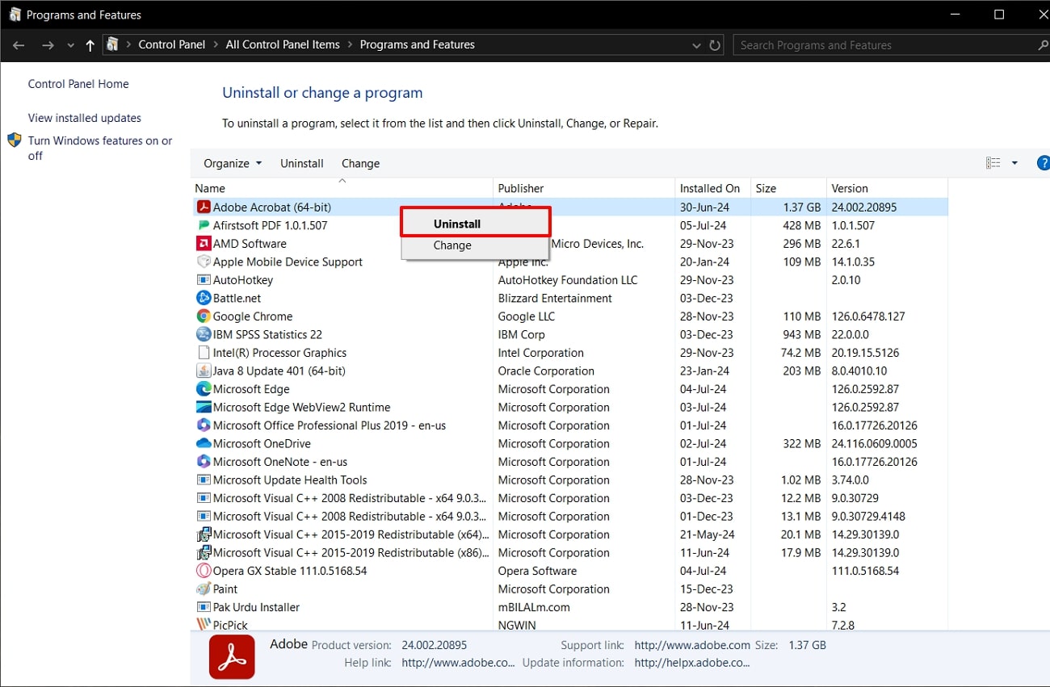Click the PicPick program icon
Viewport: 1050px width, 687px height.
[204, 625]
